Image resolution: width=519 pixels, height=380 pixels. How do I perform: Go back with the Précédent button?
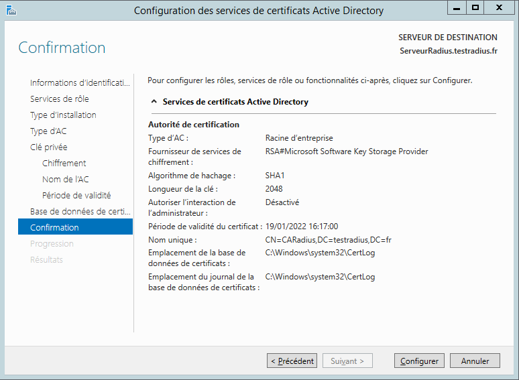[x=292, y=361]
